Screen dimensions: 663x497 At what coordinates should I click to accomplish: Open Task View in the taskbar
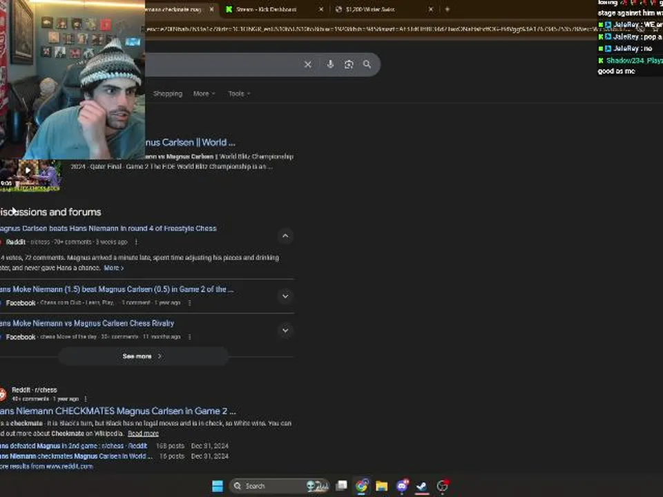[x=341, y=486]
